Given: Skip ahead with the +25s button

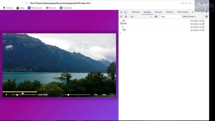Looking at the screenshot, I should pos(104,95).
